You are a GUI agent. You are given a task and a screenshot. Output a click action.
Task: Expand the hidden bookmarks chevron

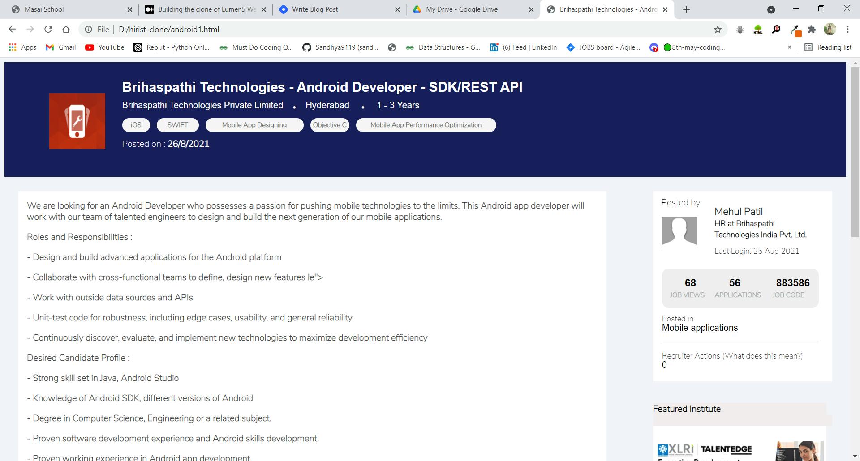click(790, 47)
